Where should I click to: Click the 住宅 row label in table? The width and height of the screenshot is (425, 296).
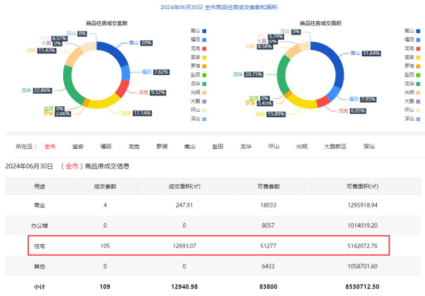(x=40, y=245)
